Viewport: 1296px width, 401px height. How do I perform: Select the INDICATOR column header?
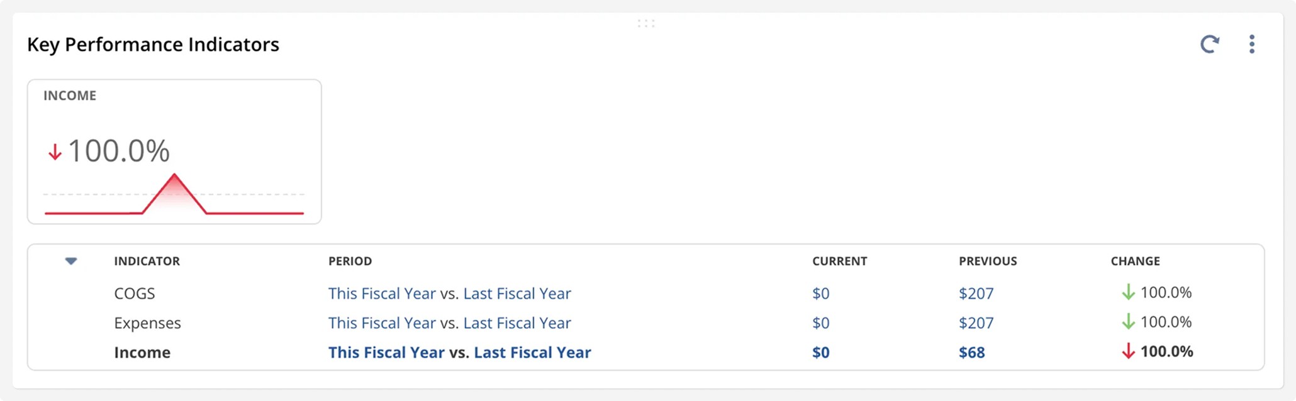pos(147,261)
